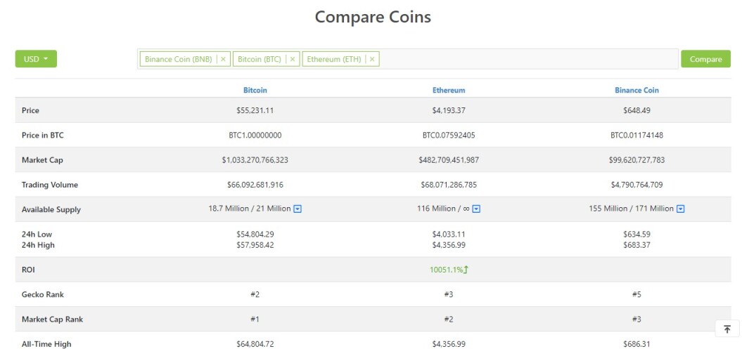This screenshot has height=349, width=742.
Task: Click the Market Cap row label
Action: (x=42, y=160)
